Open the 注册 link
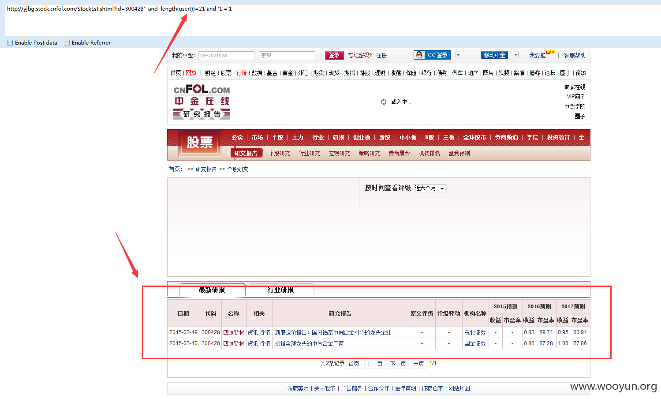The height and width of the screenshot is (399, 661). (x=382, y=56)
